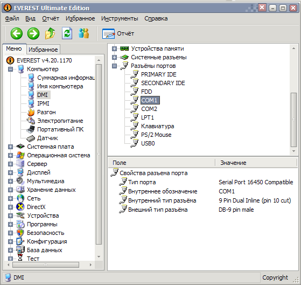Expand the Сервер node
This screenshot has height=285, width=301.
tap(10, 164)
